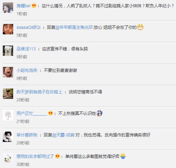Open 海螺bei's avatar

[x=8, y=8]
